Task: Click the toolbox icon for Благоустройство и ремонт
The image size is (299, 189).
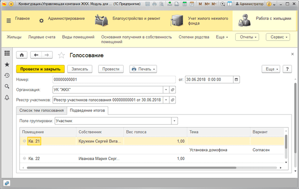Action: coord(102,20)
